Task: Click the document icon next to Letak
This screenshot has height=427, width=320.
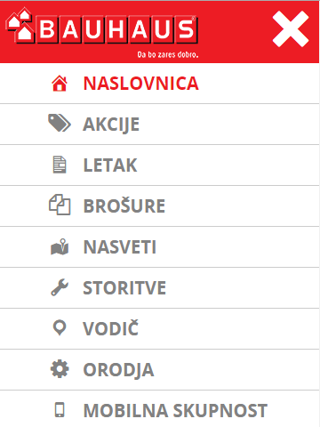Action: [60, 165]
